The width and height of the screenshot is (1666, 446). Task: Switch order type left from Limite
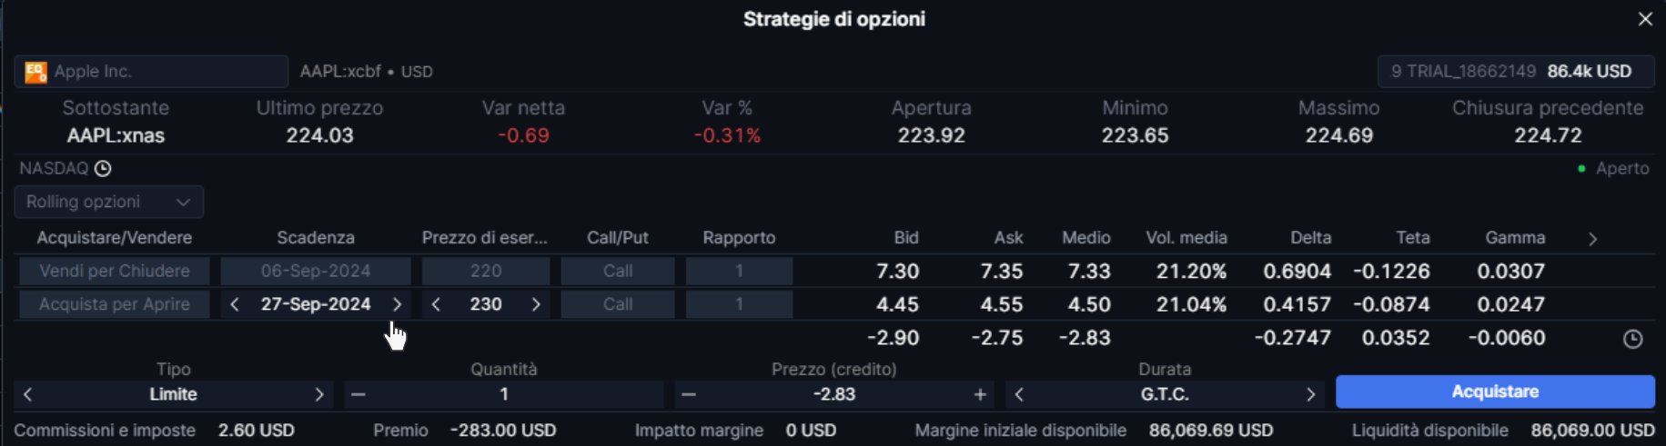tap(28, 394)
